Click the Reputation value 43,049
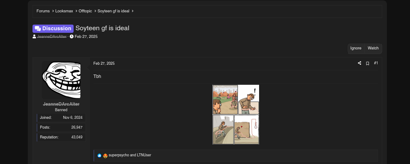The image size is (410, 164). tap(77, 137)
